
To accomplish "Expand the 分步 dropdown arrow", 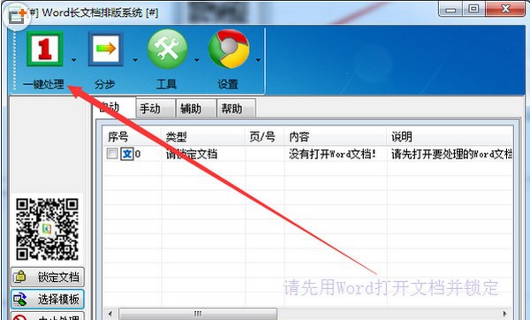I will (x=135, y=60).
